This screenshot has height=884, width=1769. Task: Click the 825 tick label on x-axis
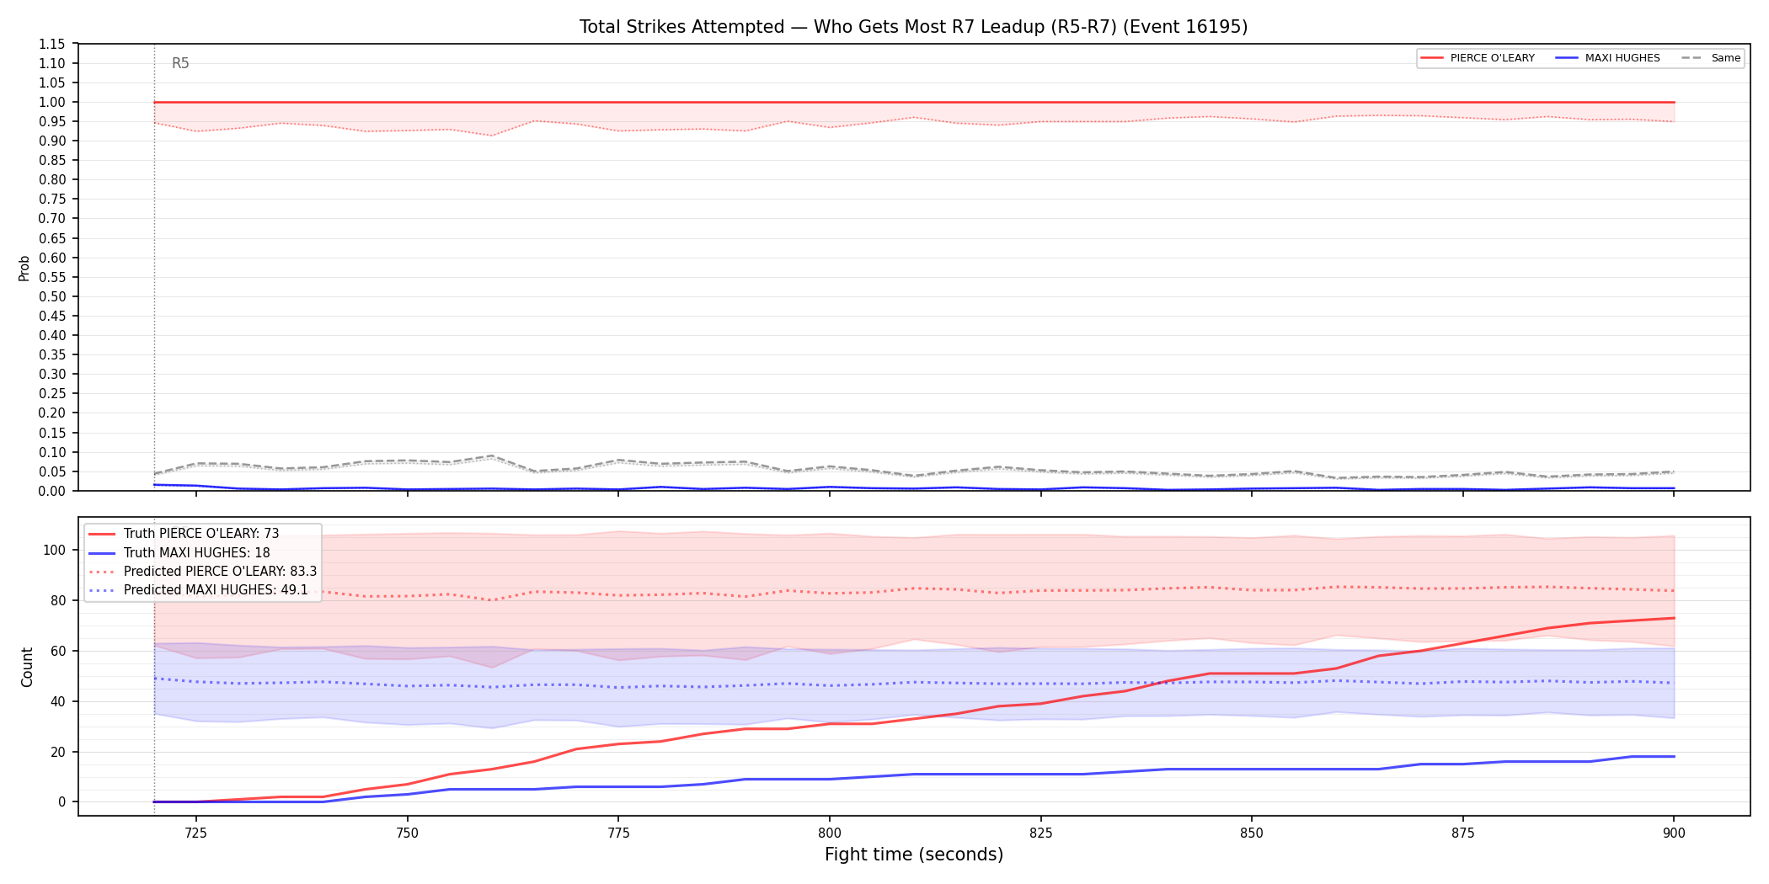1041,833
